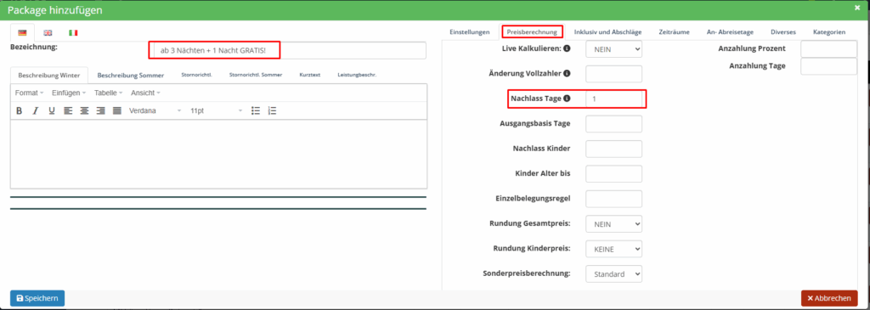Open Rundung Gesamtpreis dropdown
870x310 pixels.
coord(613,224)
